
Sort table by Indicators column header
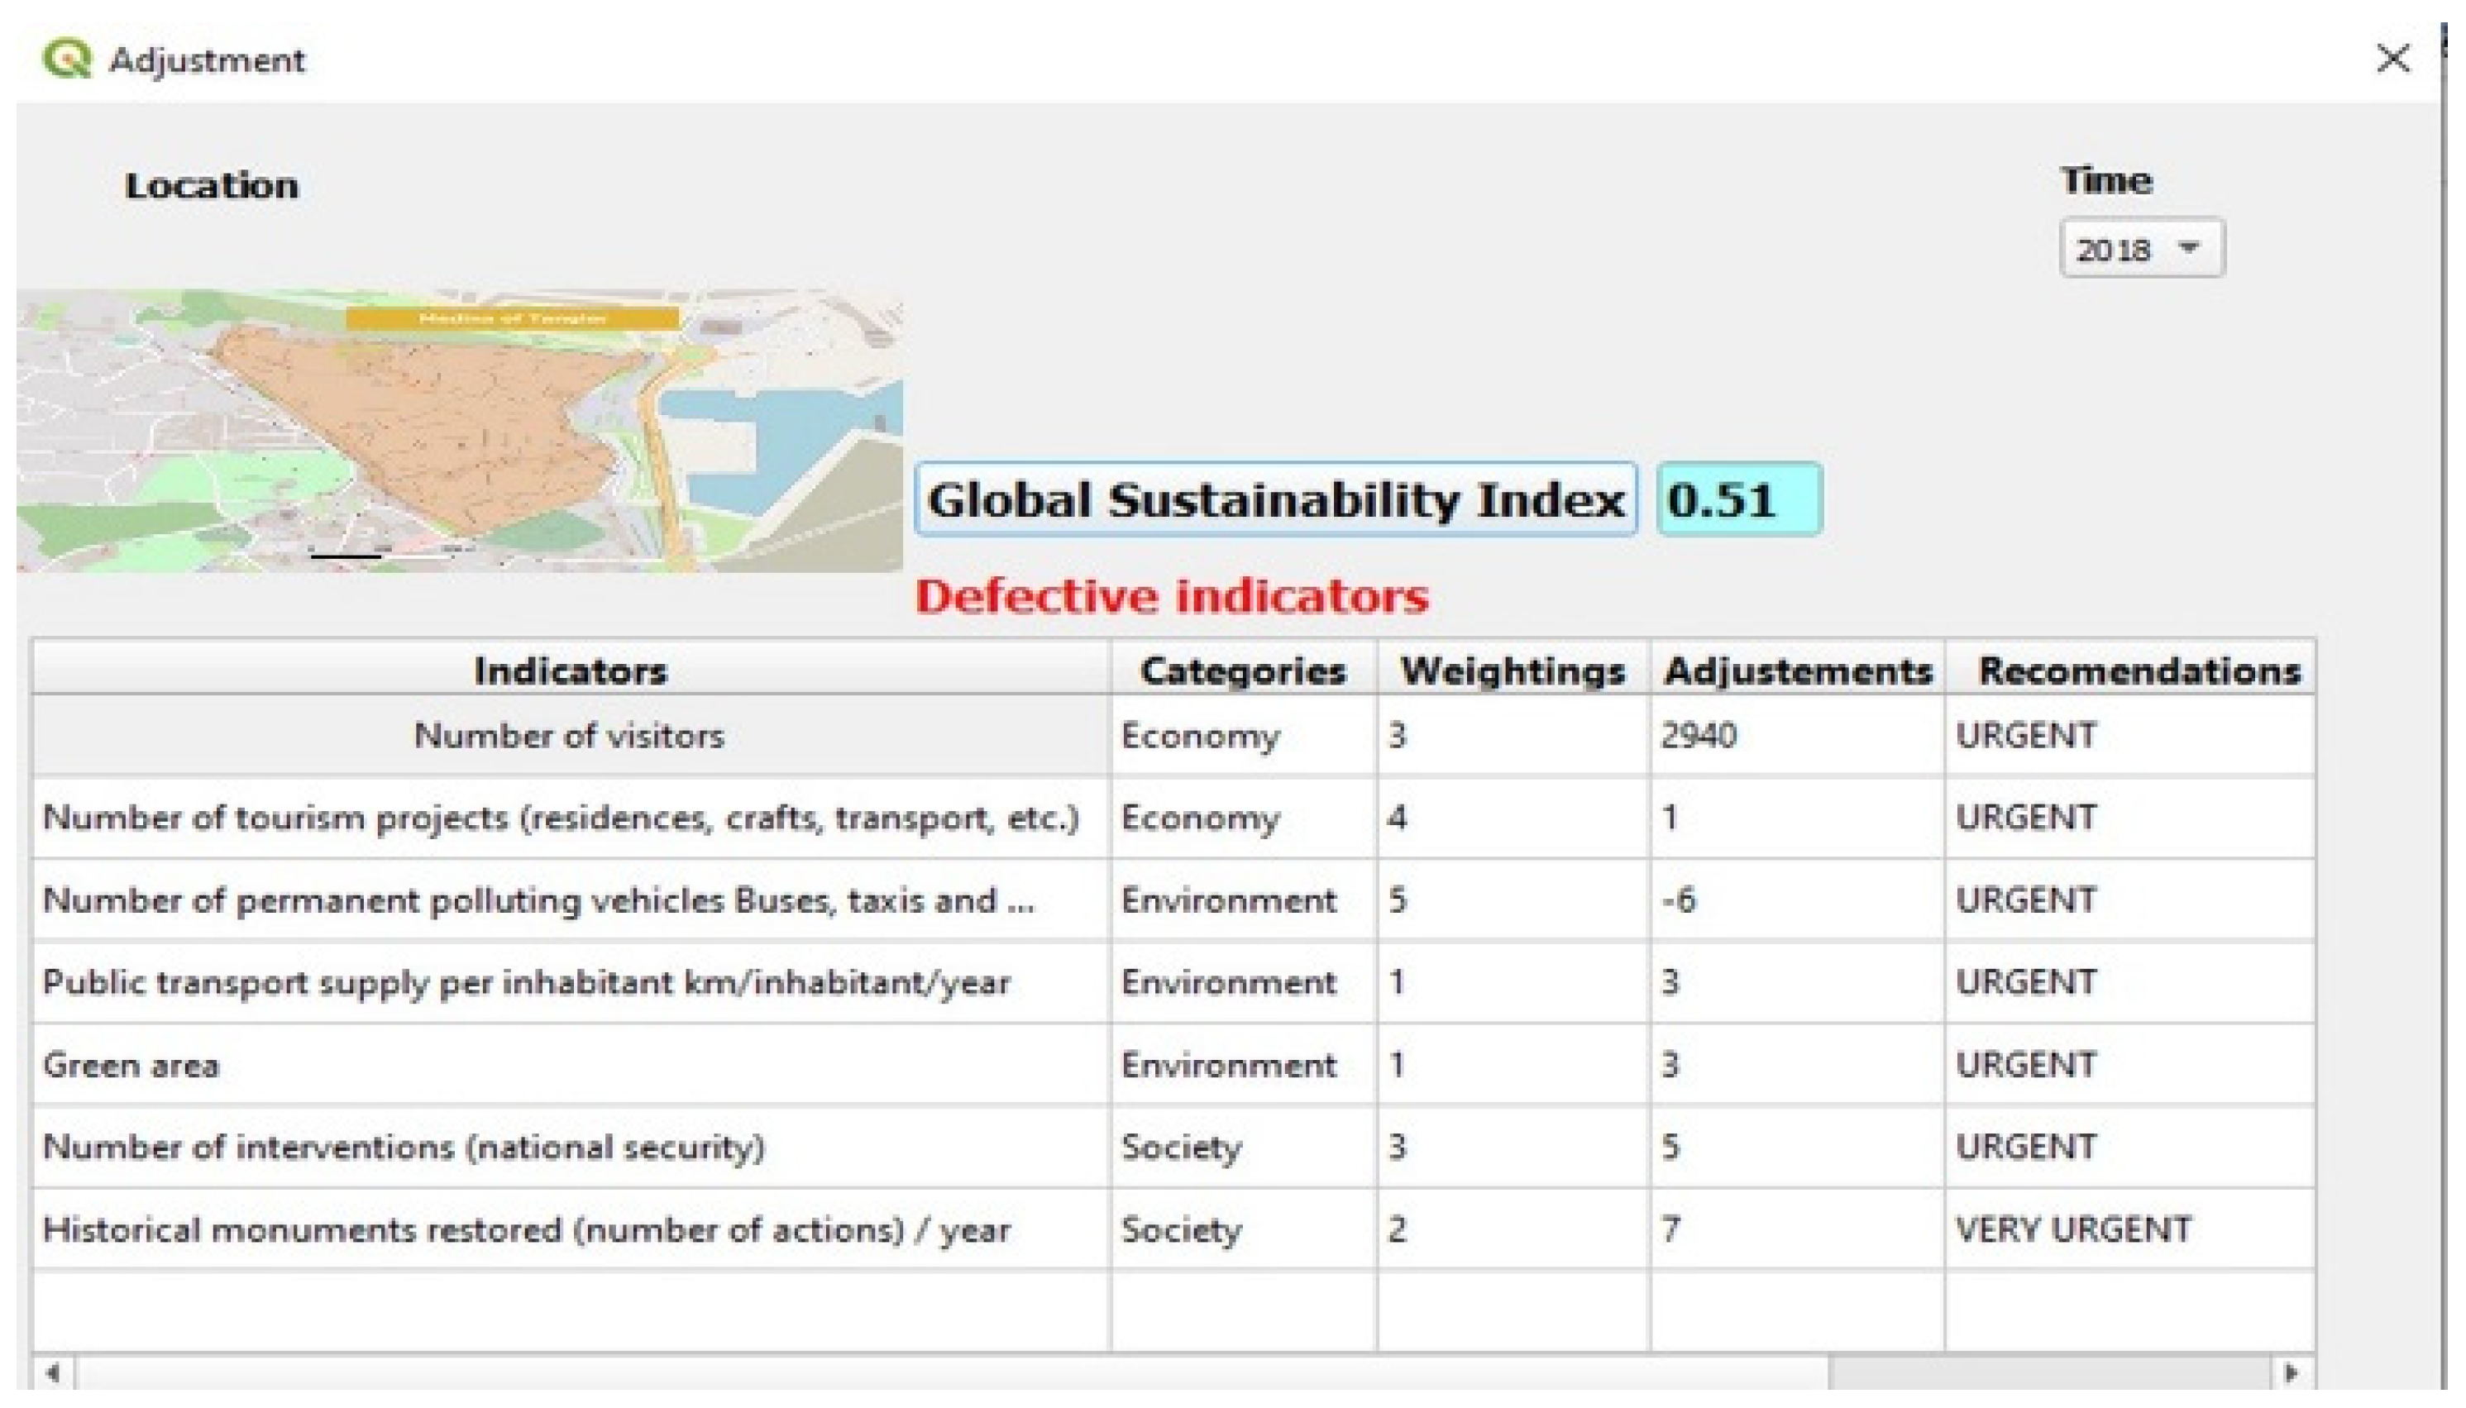pos(571,671)
